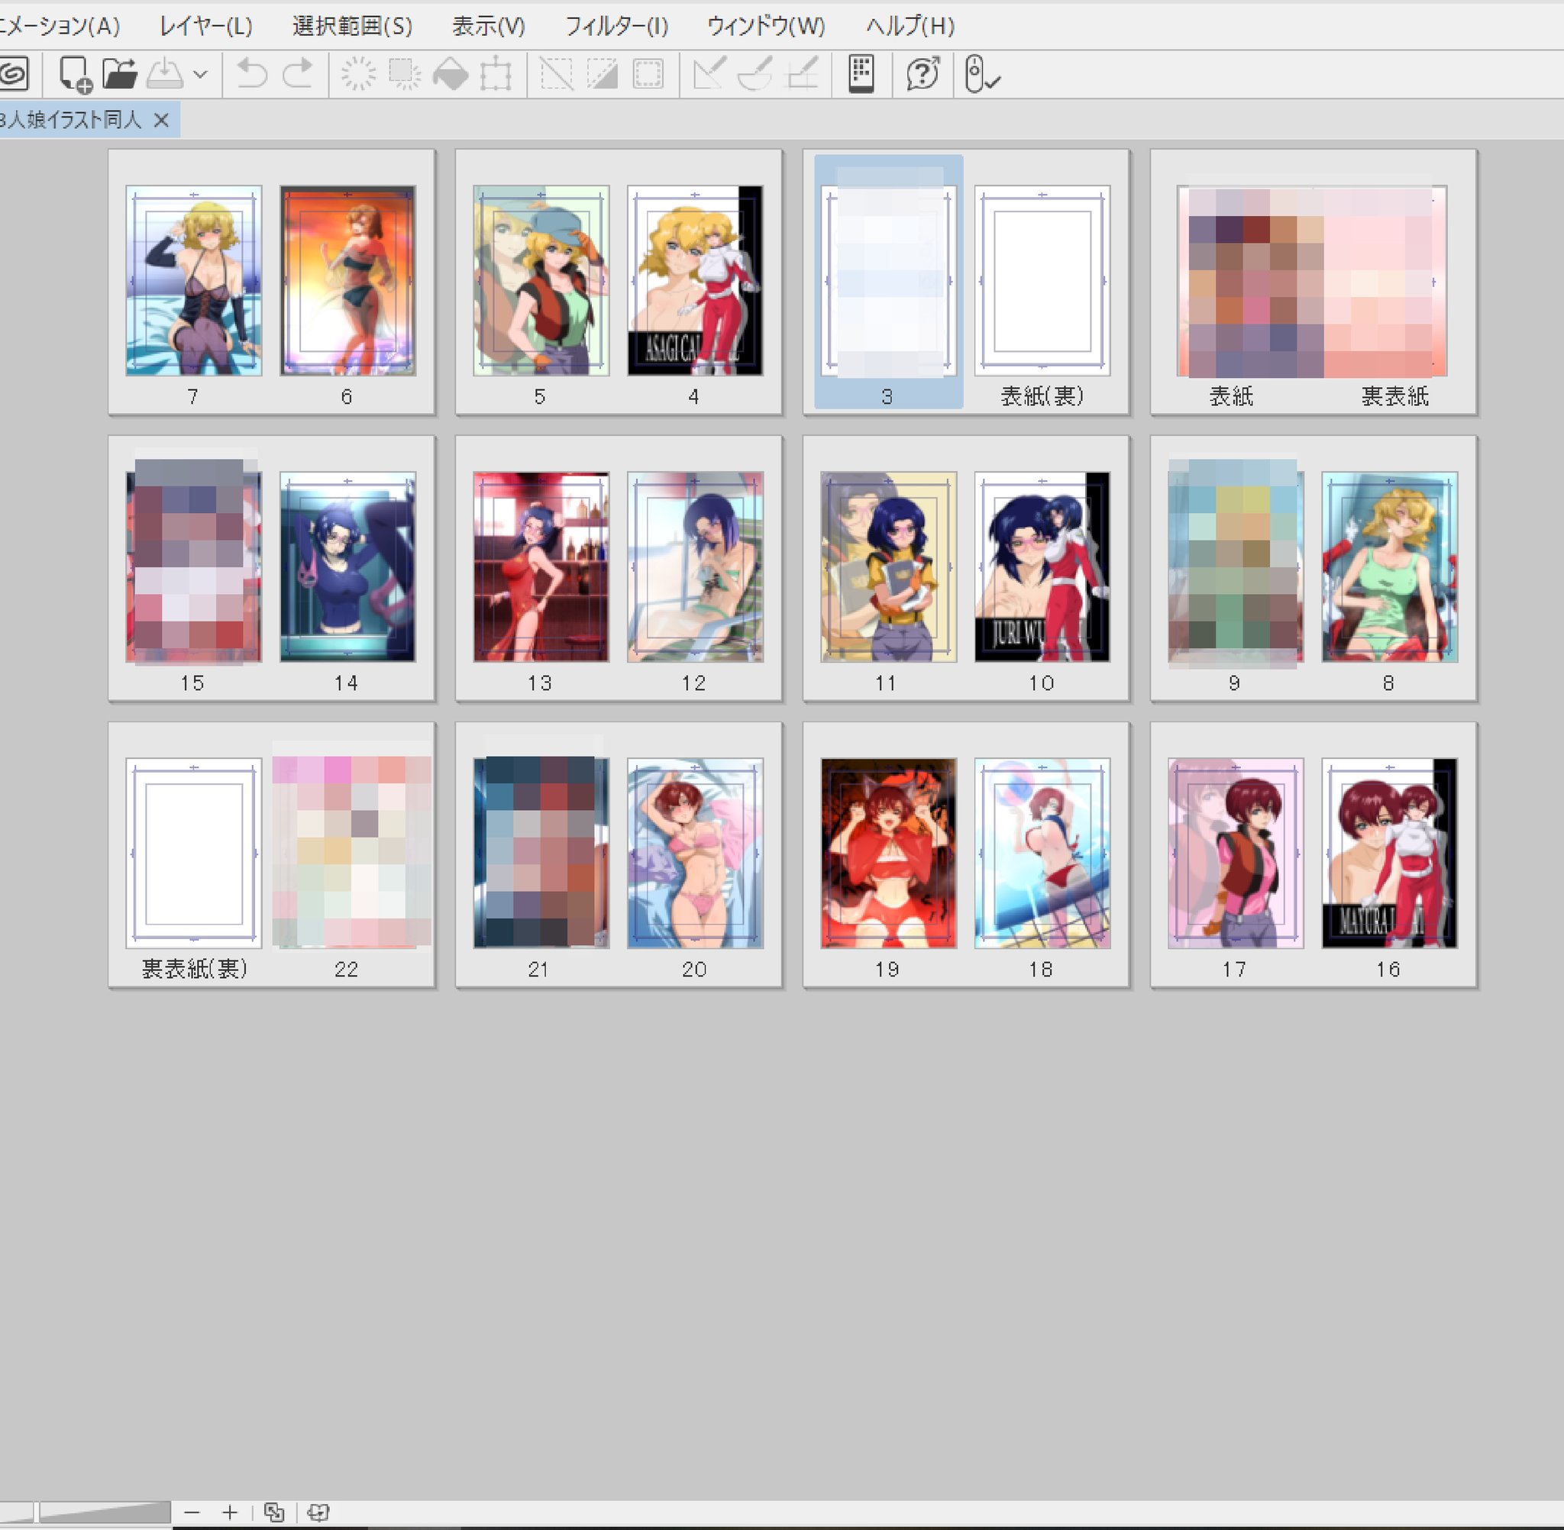
Task: Select page 5 thumbnail
Action: point(541,280)
